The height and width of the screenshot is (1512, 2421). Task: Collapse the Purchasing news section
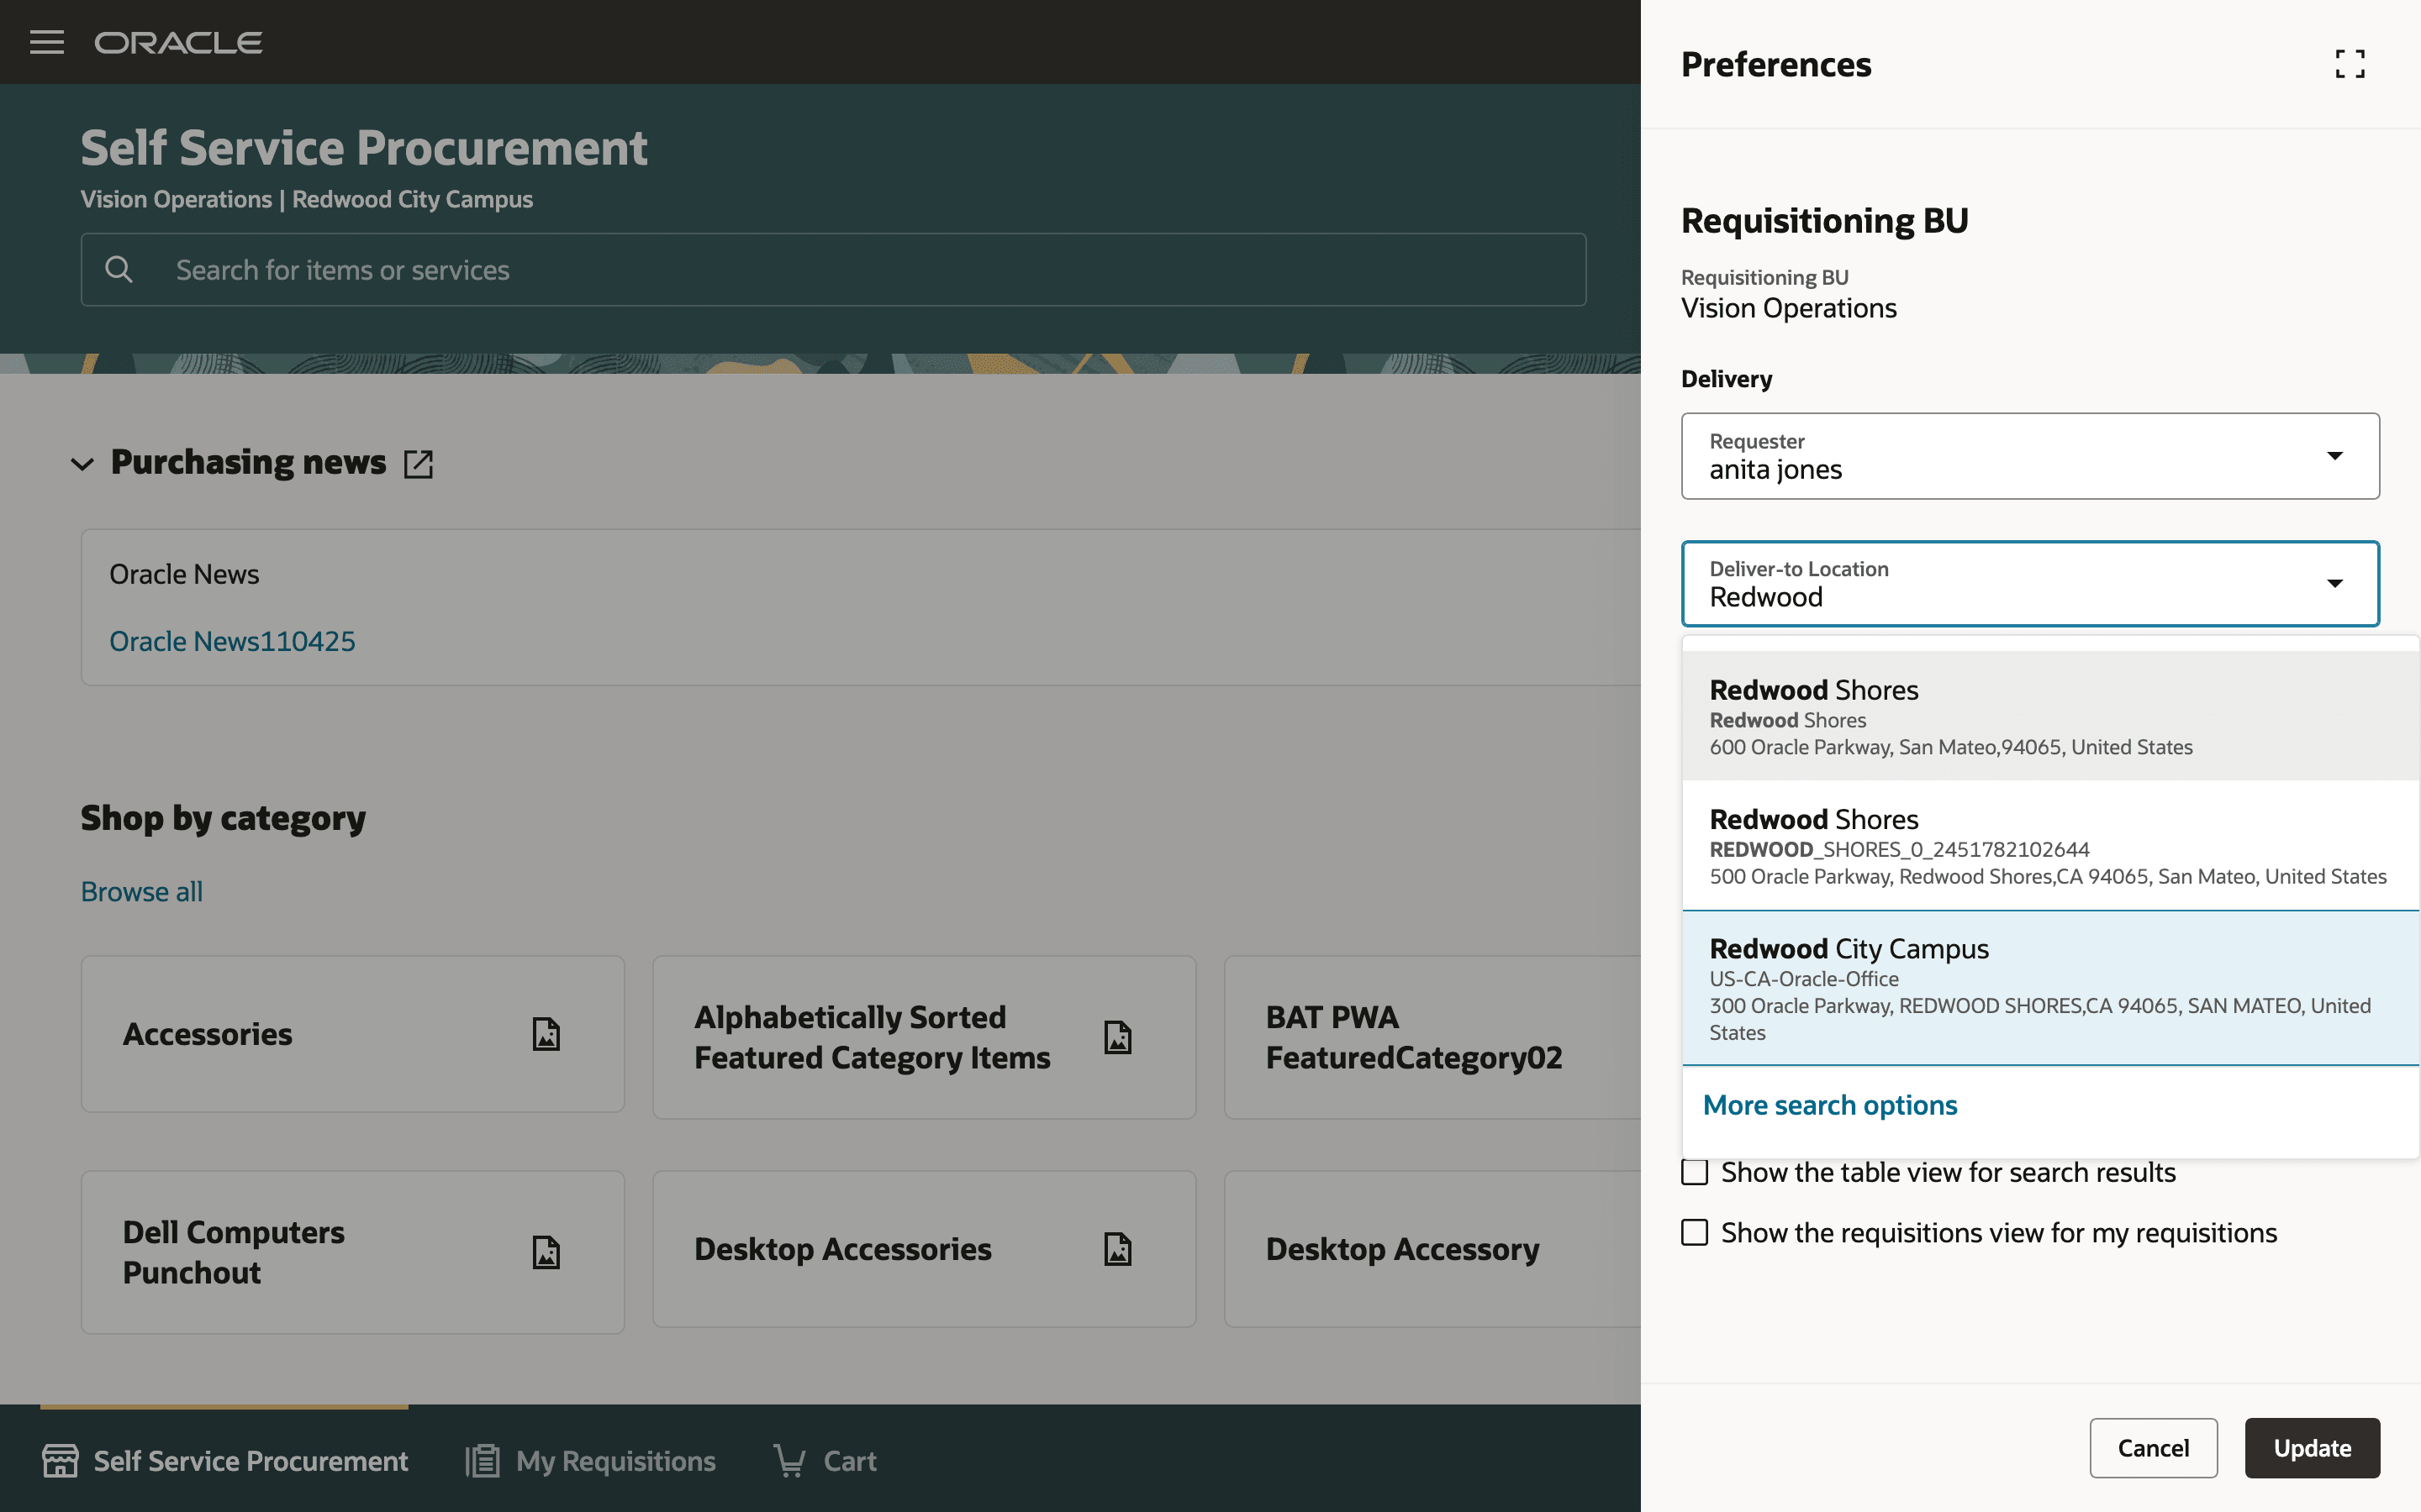(x=83, y=463)
